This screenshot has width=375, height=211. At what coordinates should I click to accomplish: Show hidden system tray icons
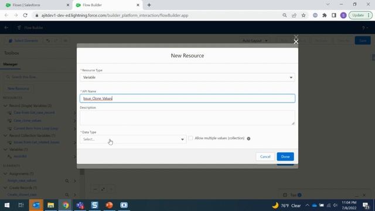click(307, 205)
